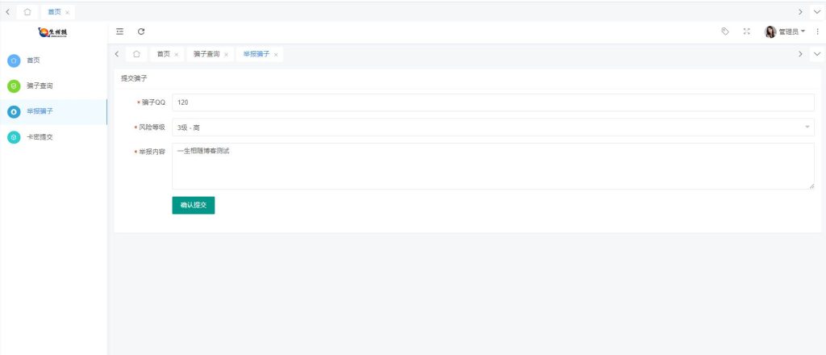
Task: Collapse the sidebar with the menu fold icon
Action: [120, 31]
